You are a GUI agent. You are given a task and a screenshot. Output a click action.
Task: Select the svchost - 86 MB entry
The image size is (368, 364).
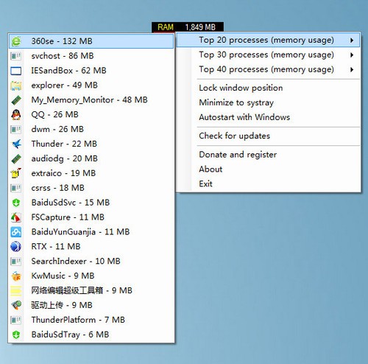pos(91,56)
